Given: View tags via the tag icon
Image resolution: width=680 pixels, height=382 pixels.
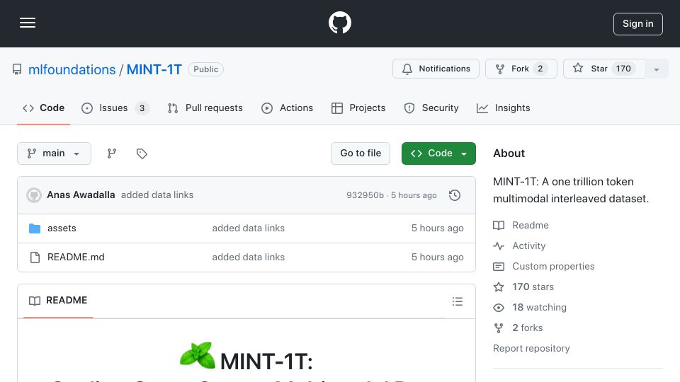Looking at the screenshot, I should click(x=142, y=154).
